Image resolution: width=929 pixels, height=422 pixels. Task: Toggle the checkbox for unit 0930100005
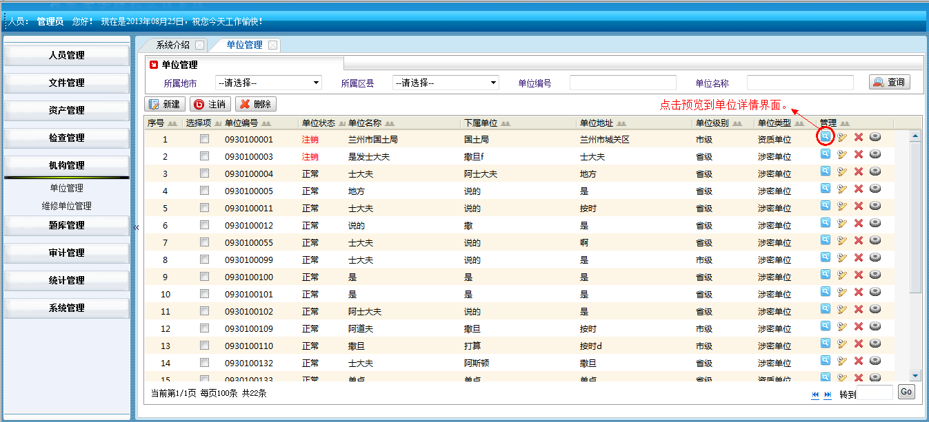coord(204,191)
